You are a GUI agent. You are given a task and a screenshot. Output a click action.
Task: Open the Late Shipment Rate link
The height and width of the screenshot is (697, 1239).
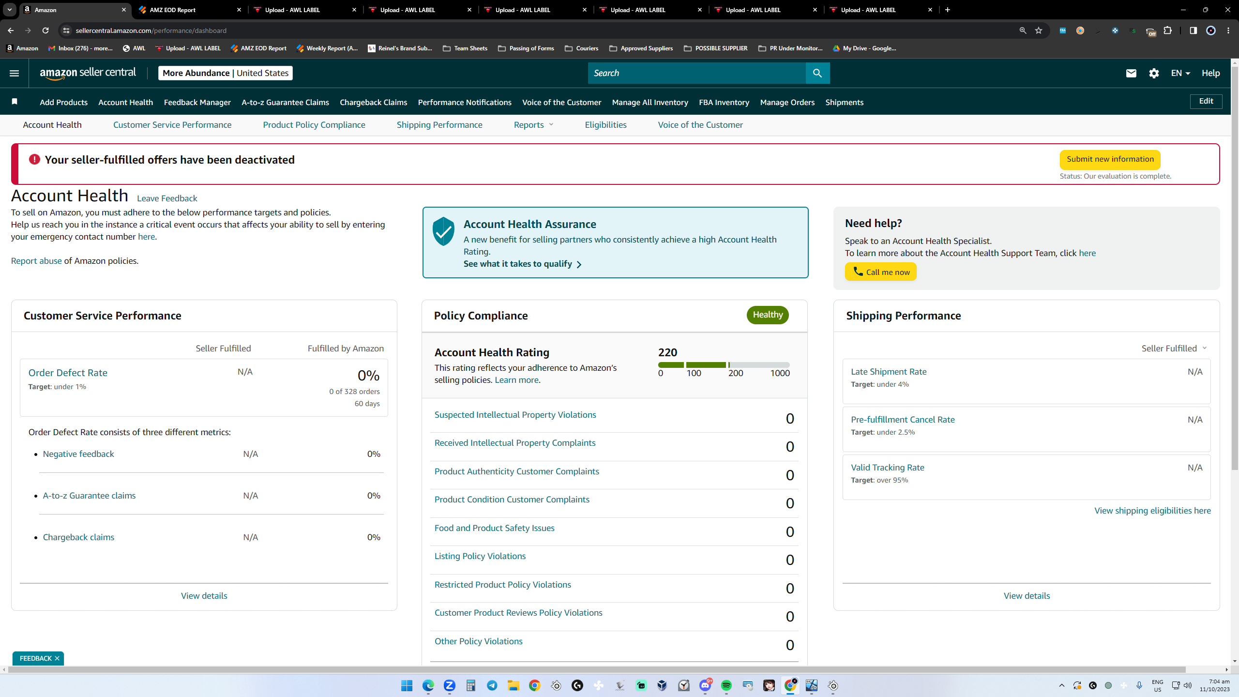[889, 372]
